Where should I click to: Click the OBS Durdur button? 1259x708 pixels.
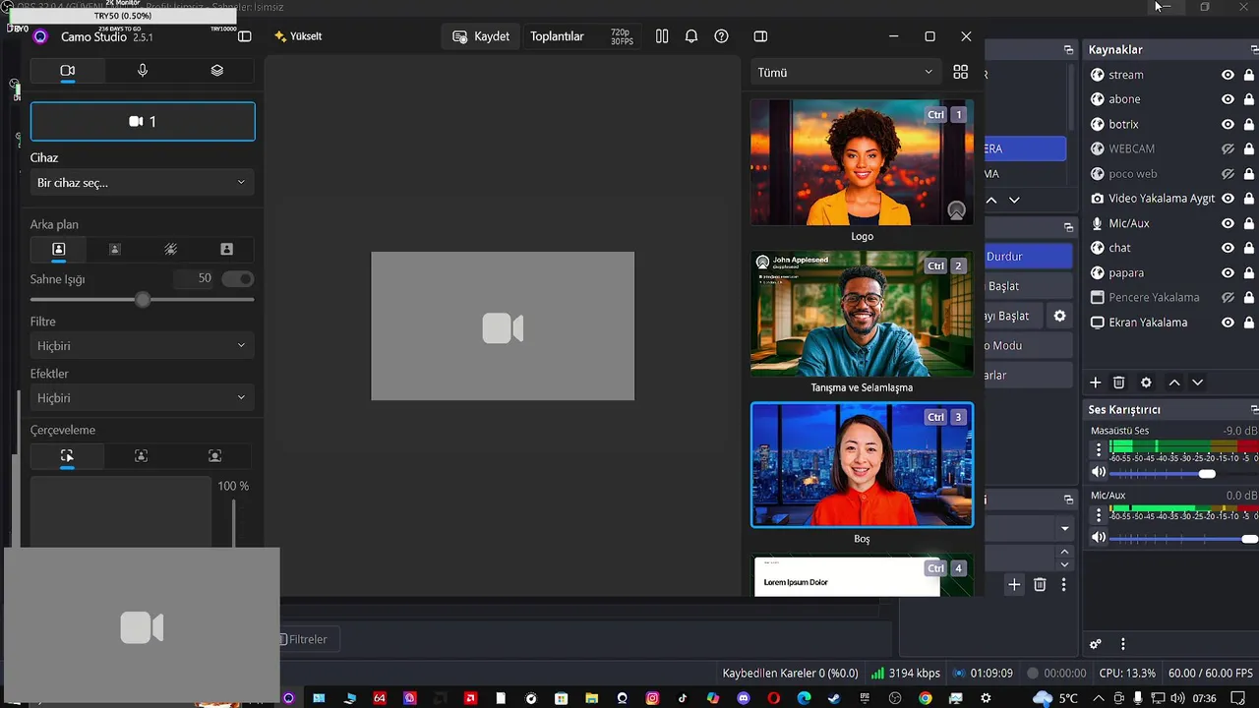[1028, 257]
